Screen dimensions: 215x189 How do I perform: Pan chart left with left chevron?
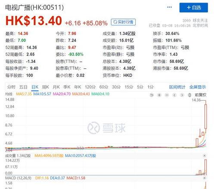[x=174, y=95]
